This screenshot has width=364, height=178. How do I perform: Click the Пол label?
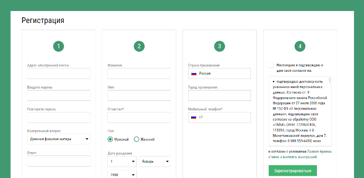tap(111, 131)
